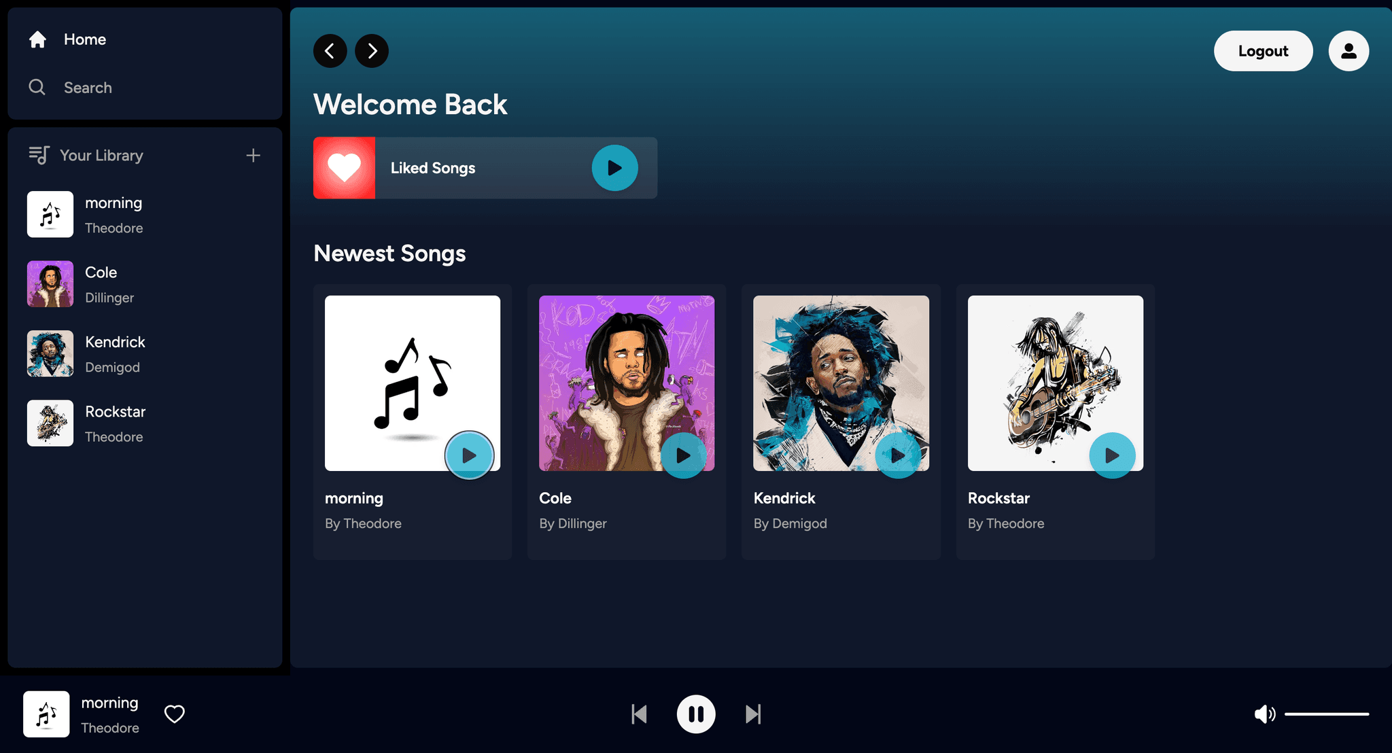Image resolution: width=1392 pixels, height=753 pixels.
Task: Go to the previous track
Action: [639, 714]
